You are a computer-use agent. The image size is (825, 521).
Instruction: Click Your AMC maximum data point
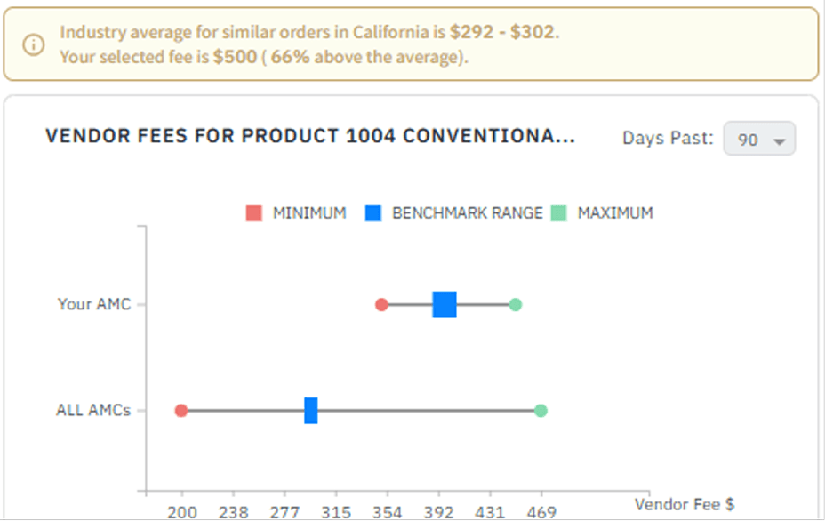click(x=516, y=305)
